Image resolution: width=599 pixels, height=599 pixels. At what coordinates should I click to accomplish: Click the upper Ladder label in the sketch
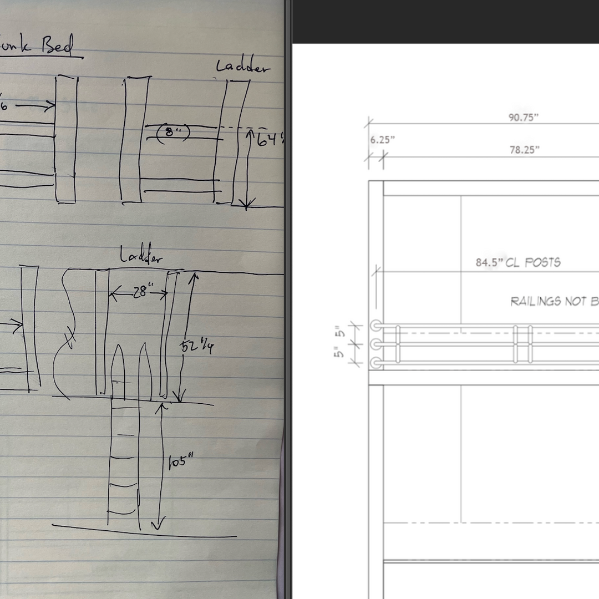[242, 67]
